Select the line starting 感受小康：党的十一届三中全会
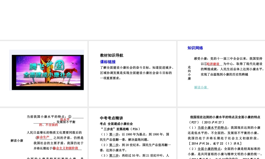This screenshot has height=159, width=265. (228, 59)
